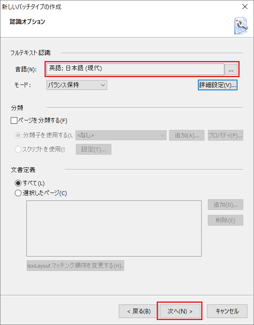The height and width of the screenshot is (325, 254).
Task: Select 分類子を使用する radio button
Action: coord(18,135)
